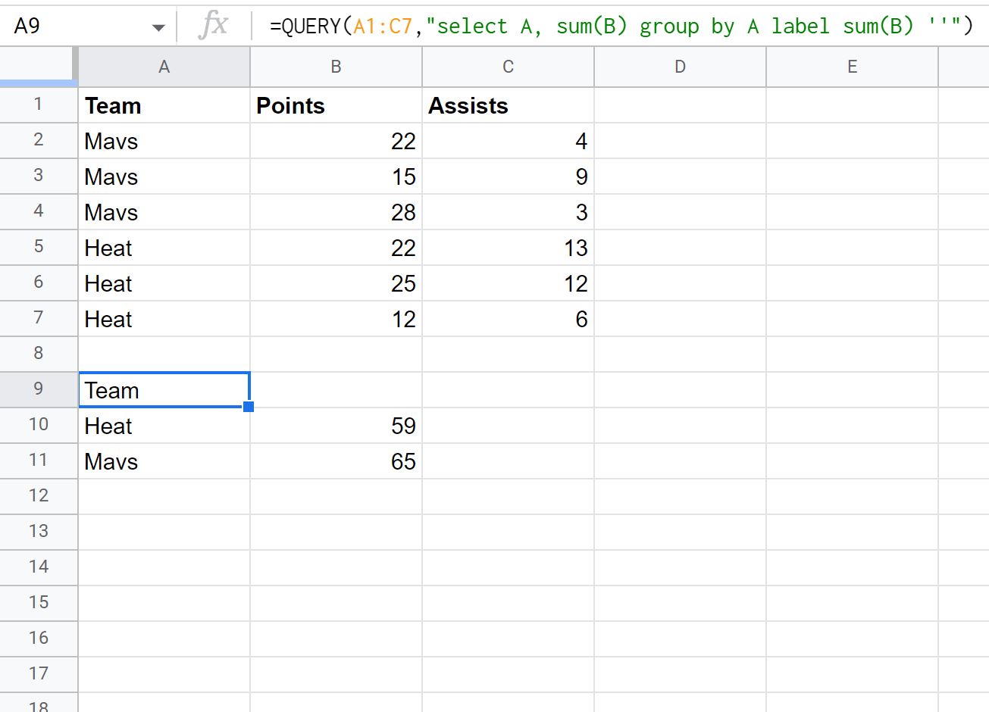Select column C header
Image resolution: width=989 pixels, height=712 pixels.
click(508, 67)
